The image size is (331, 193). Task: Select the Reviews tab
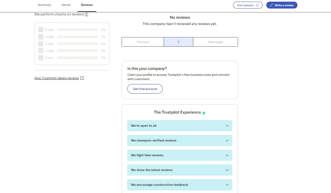(87, 5)
